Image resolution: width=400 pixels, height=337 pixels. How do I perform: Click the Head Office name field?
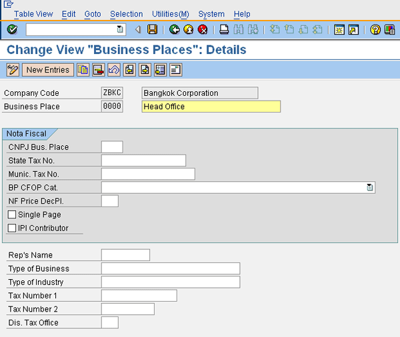coord(211,107)
